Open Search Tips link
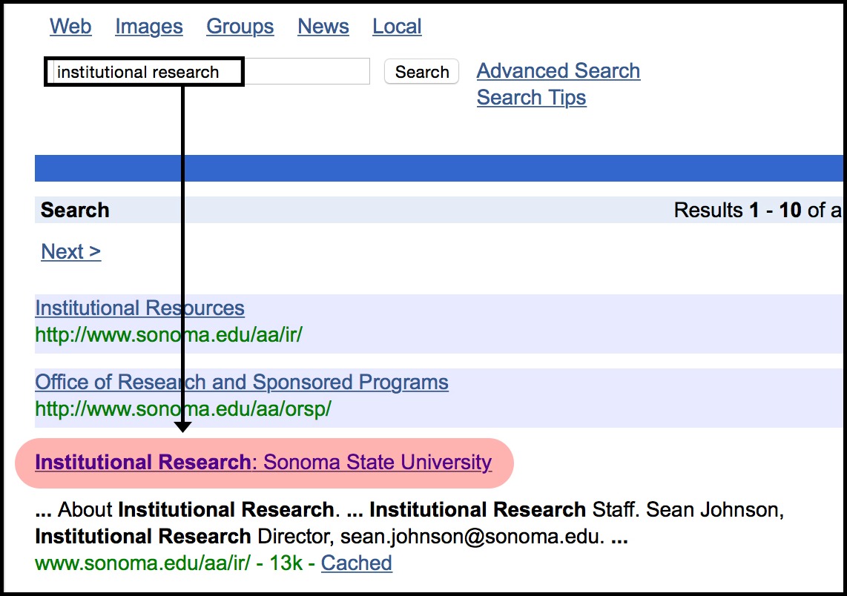Image resolution: width=847 pixels, height=596 pixels. [x=532, y=98]
